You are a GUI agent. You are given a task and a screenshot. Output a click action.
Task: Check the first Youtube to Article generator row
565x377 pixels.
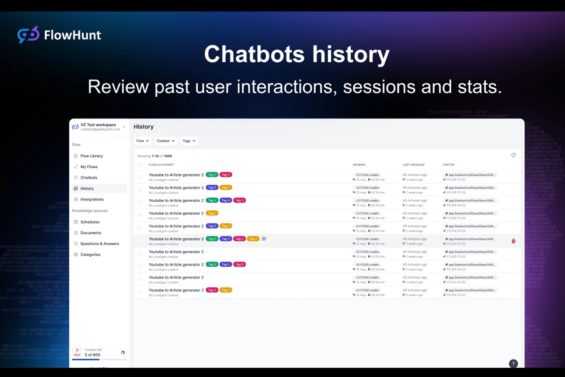pos(139,177)
